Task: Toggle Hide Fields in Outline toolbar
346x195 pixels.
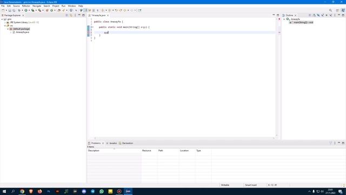Action: point(318,15)
